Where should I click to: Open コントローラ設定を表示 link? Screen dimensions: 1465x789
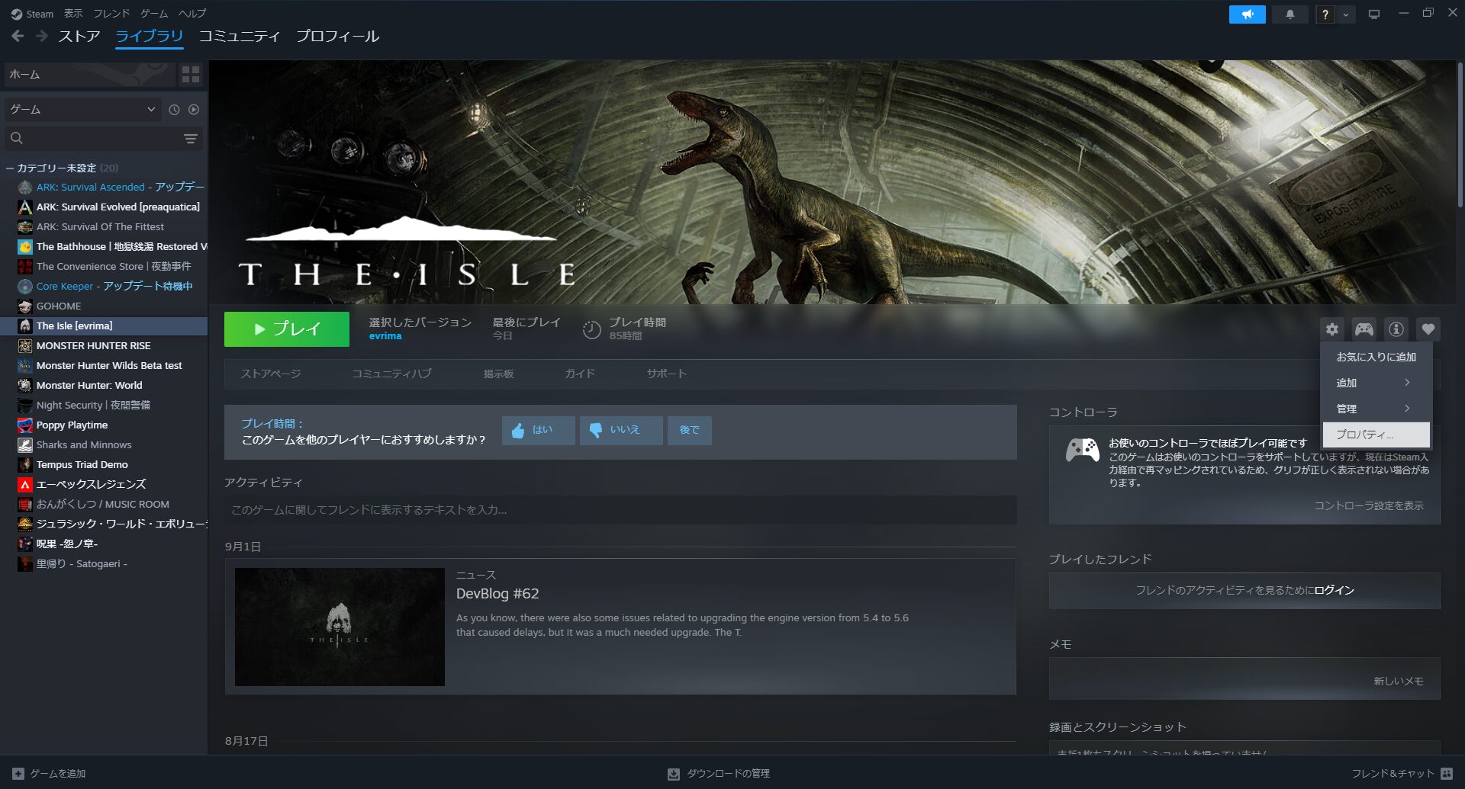[1368, 505]
